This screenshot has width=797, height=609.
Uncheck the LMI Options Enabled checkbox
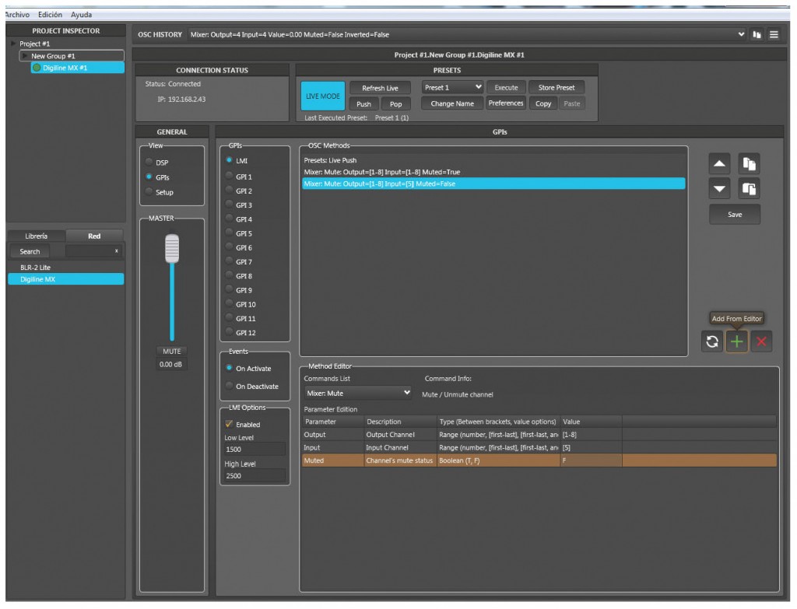point(229,424)
